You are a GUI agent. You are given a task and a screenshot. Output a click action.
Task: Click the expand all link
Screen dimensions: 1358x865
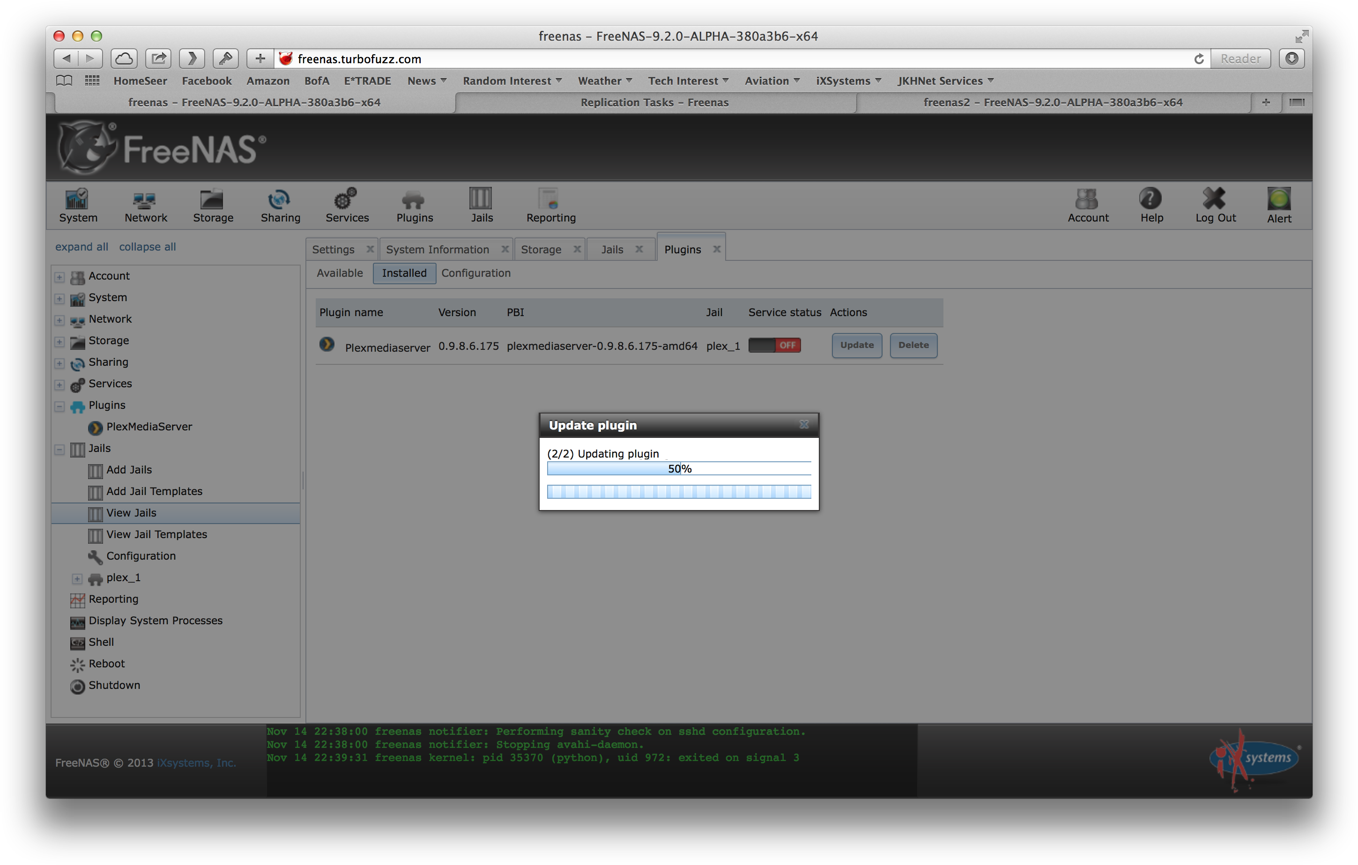tap(81, 246)
